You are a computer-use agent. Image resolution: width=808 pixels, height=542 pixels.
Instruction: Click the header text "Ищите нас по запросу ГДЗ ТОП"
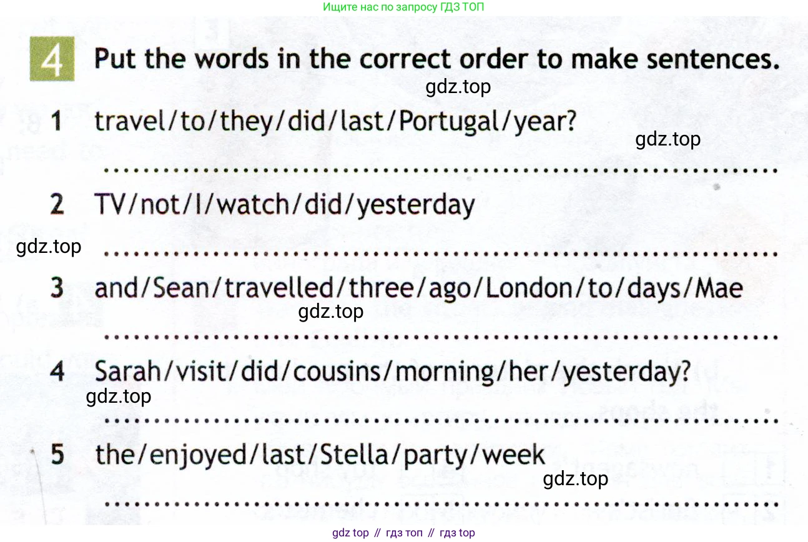pyautogui.click(x=404, y=7)
